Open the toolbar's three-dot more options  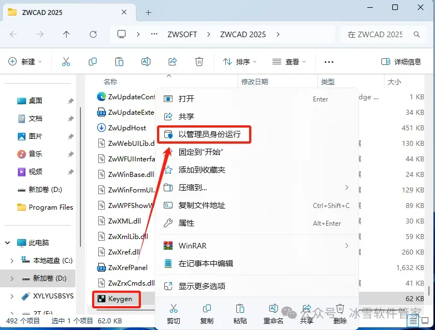coord(328,62)
